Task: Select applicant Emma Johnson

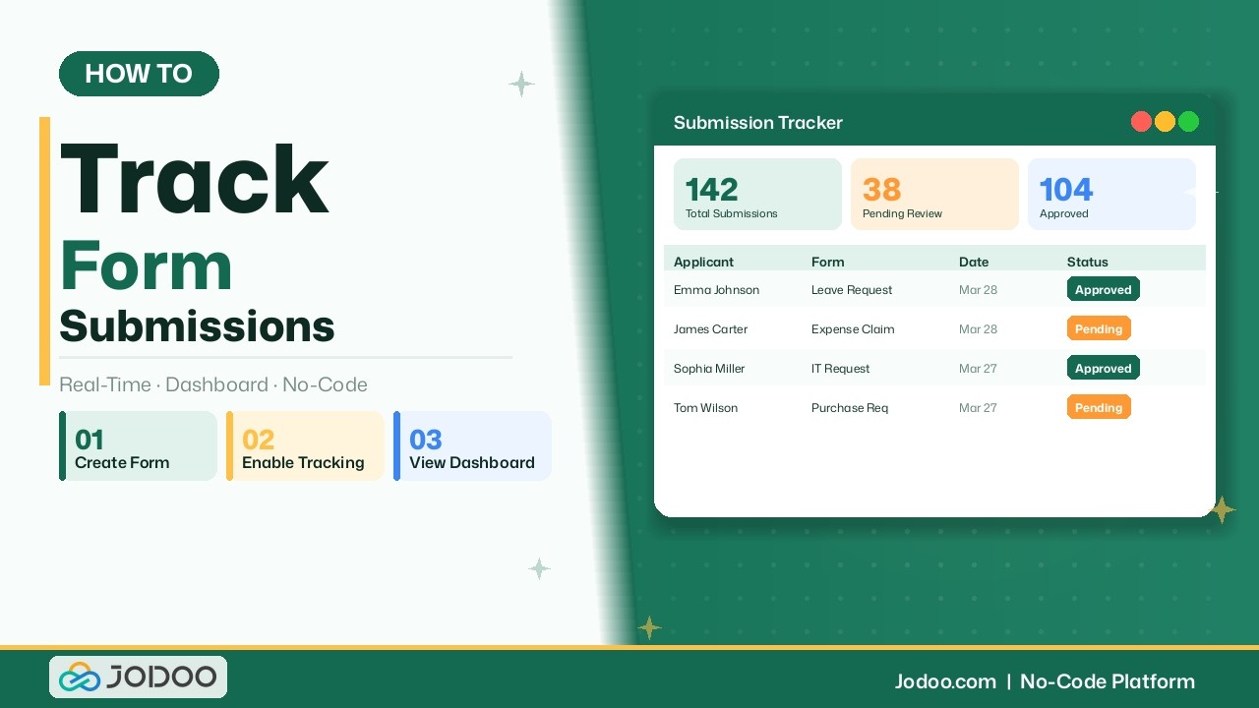Action: [x=716, y=290]
